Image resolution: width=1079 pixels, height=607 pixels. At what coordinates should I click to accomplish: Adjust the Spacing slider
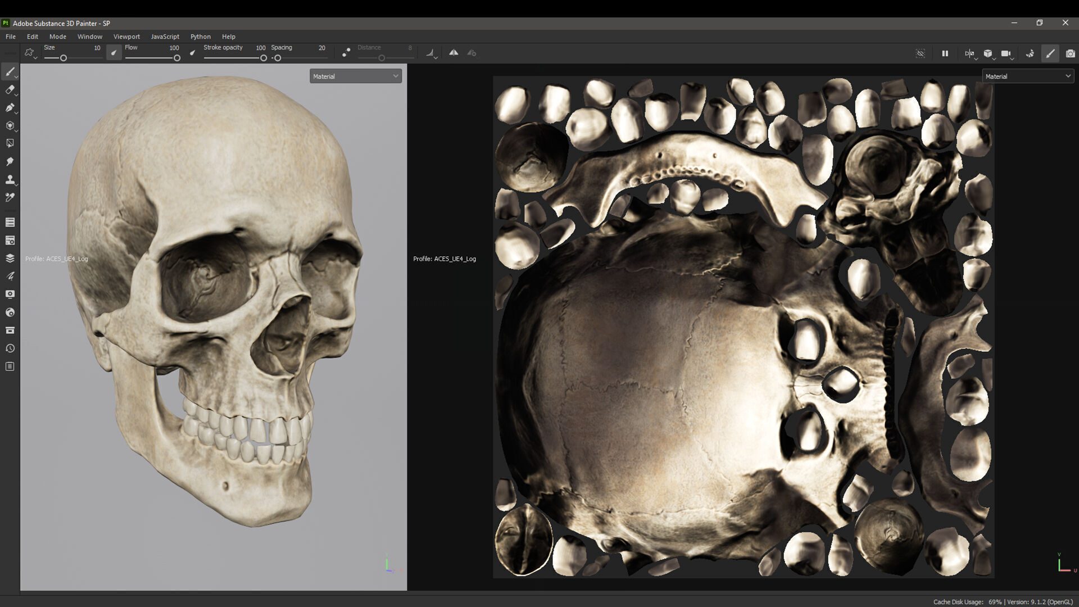298,58
